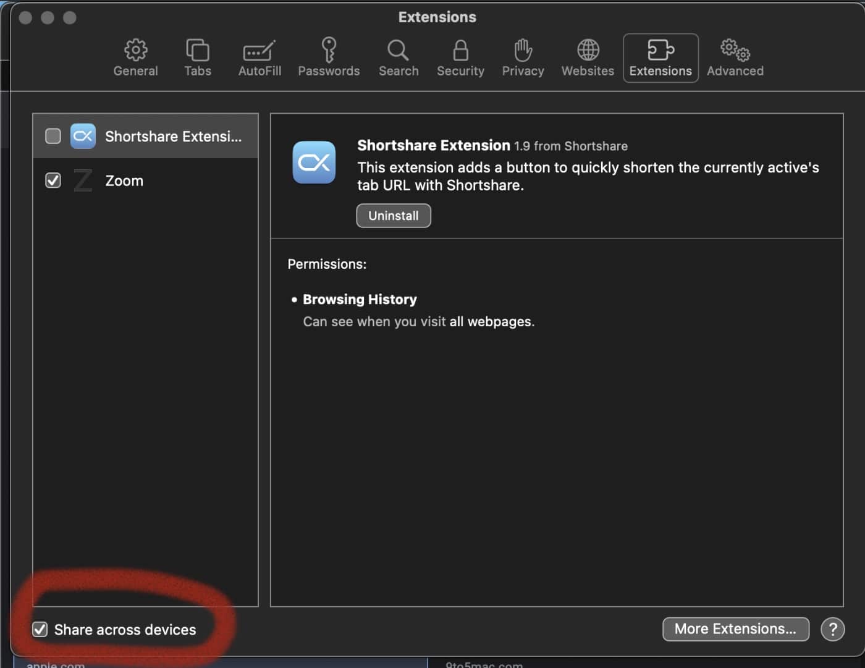Viewport: 865px width, 668px height.
Task: Uncheck Share across devices
Action: 40,629
